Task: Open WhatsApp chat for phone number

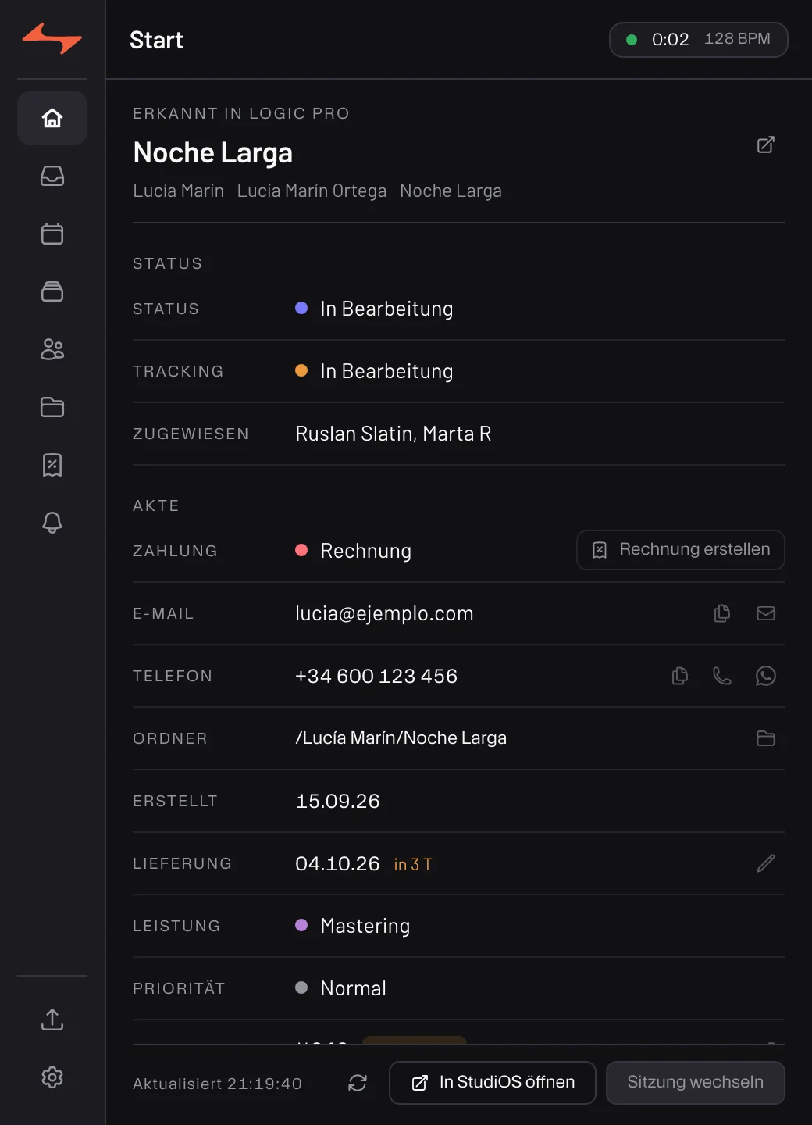Action: [x=766, y=676]
